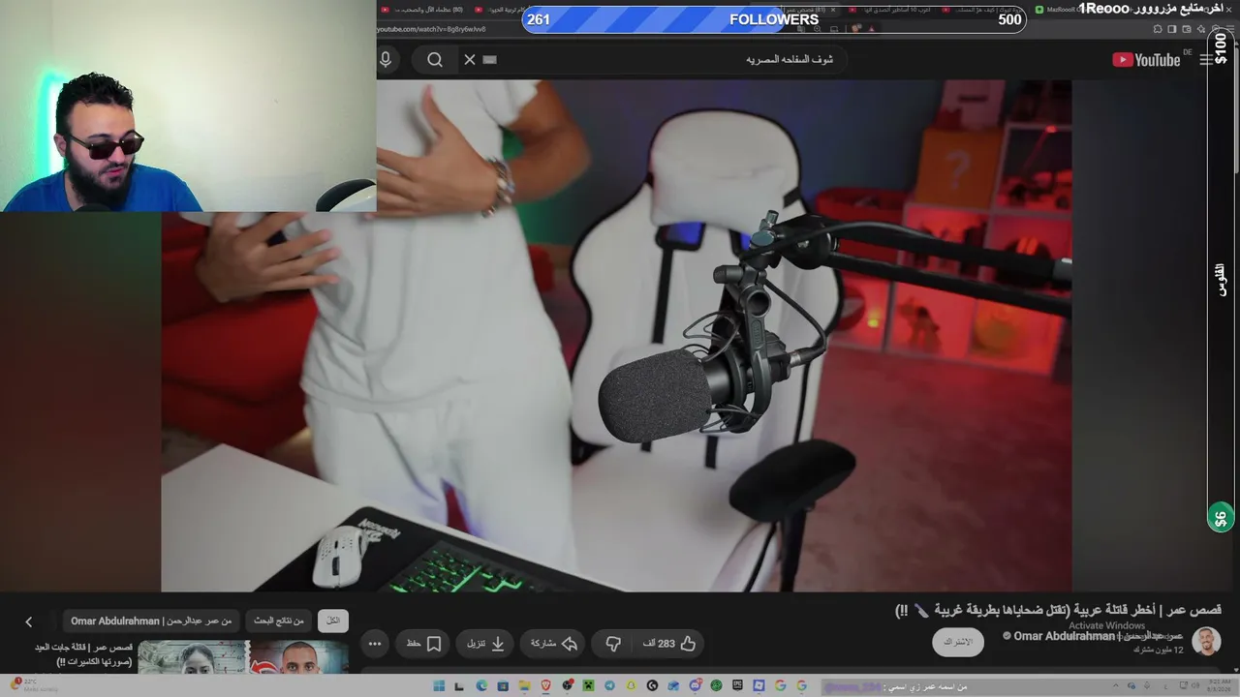Close the '(81) قصص عمر' browser tab
The height and width of the screenshot is (697, 1240).
833,10
